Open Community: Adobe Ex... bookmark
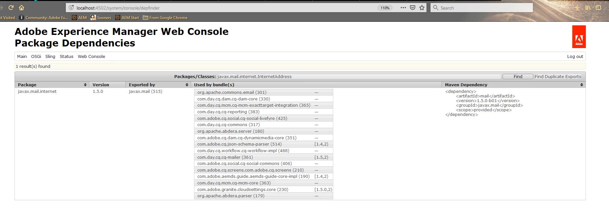 (x=43, y=18)
